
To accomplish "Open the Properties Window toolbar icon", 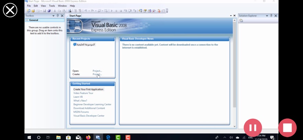I will tap(145, 11).
